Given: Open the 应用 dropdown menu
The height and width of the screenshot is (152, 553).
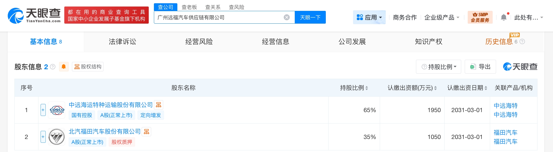Looking at the screenshot, I should [369, 17].
